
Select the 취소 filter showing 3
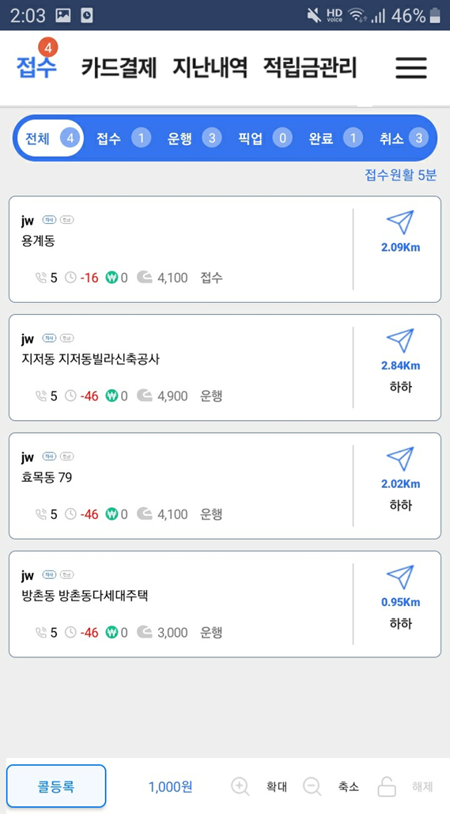coord(404,138)
